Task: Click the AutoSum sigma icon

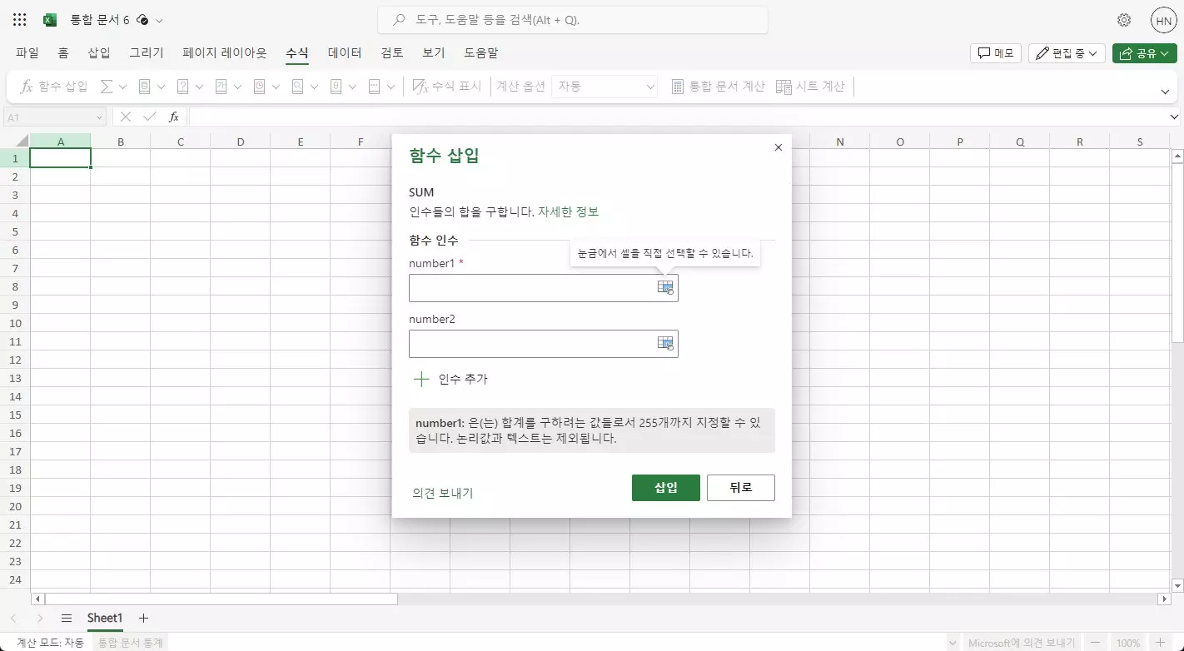Action: pos(107,87)
